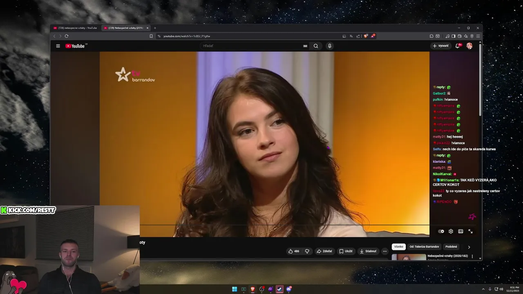Screen dimensions: 523x294
Task: Open options menu for Nebezpečné vztahy (2020/182)
Action: (472, 256)
